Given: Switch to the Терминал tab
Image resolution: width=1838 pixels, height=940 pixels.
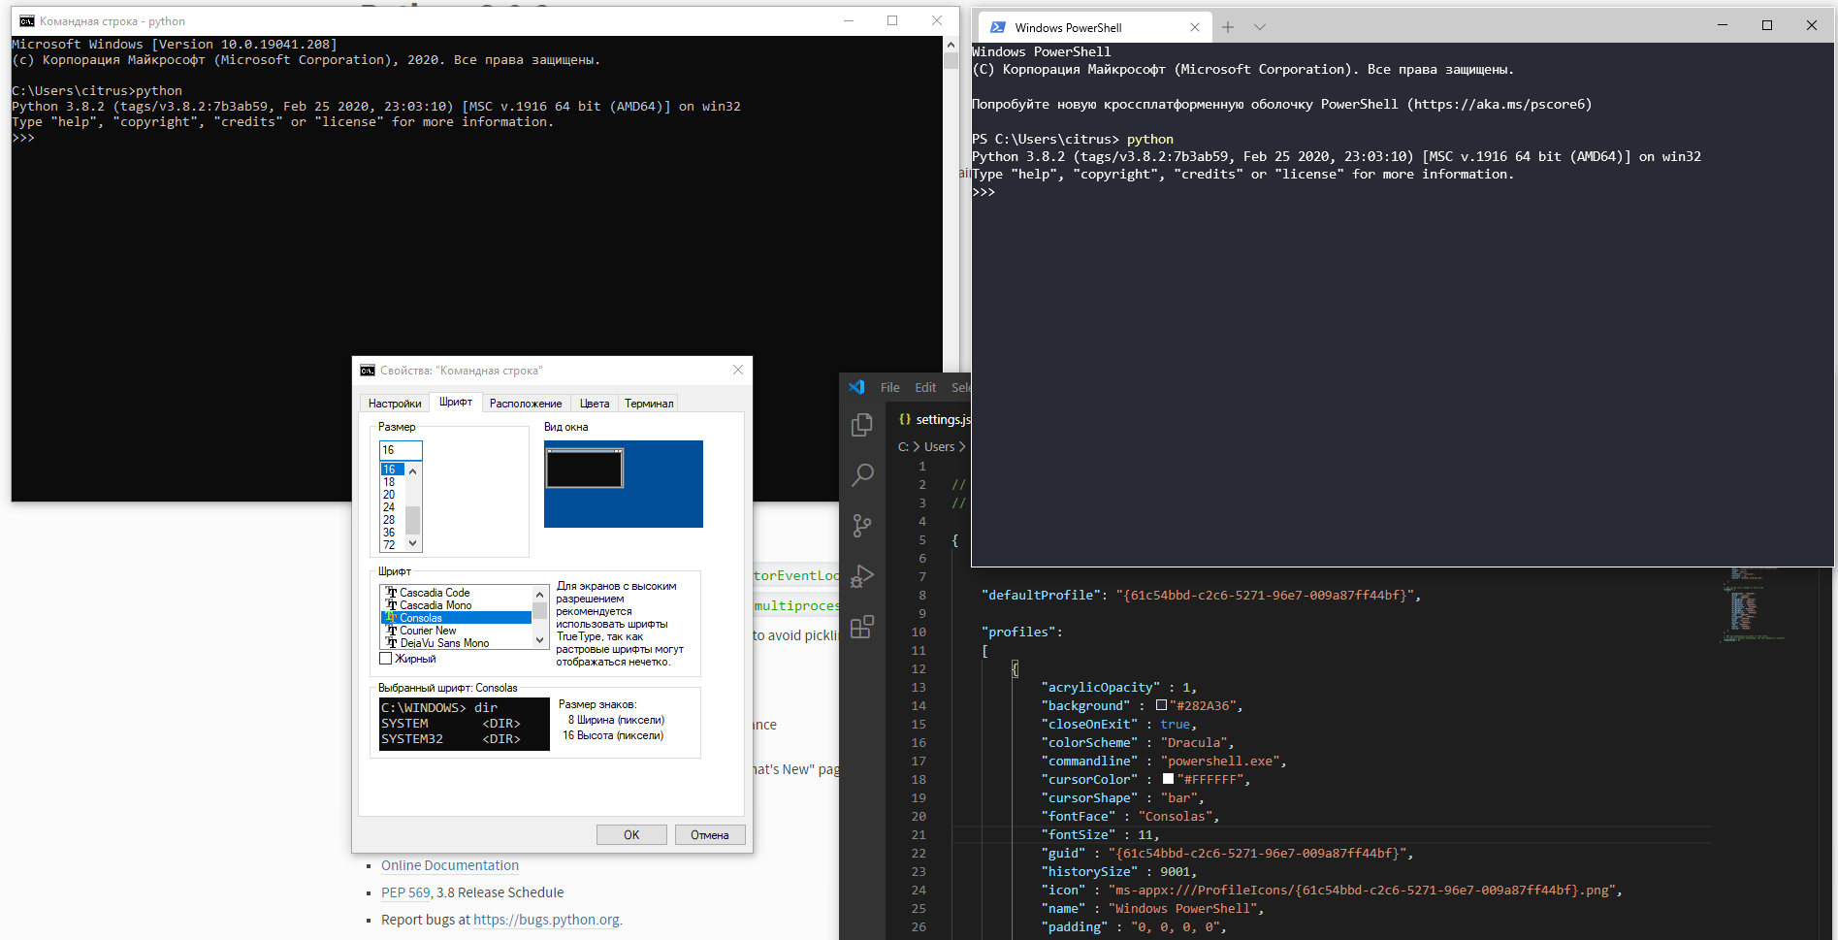Looking at the screenshot, I should (649, 404).
